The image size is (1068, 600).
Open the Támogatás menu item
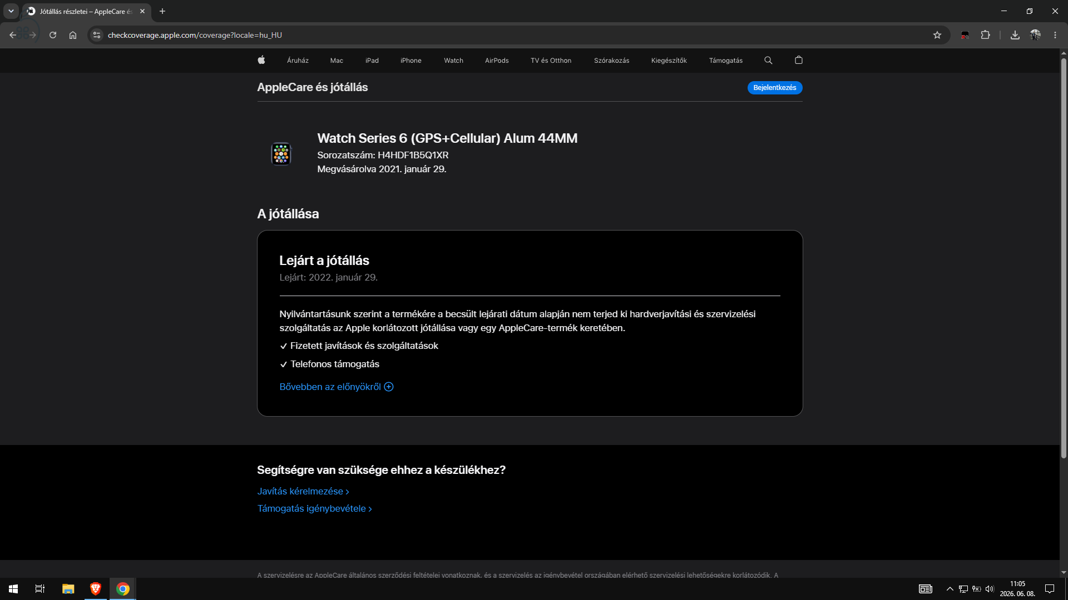pyautogui.click(x=726, y=61)
